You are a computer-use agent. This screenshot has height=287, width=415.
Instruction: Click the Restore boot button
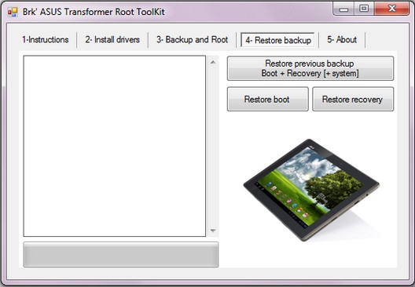267,100
